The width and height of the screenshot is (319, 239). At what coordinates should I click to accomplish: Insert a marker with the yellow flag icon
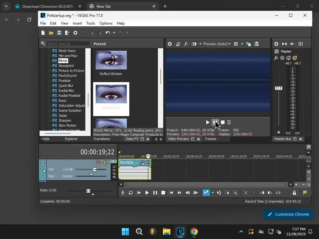point(305,193)
